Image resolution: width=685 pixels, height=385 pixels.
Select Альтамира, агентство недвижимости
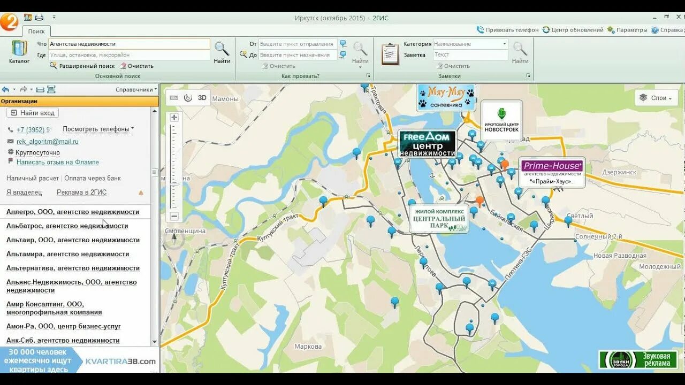click(68, 254)
